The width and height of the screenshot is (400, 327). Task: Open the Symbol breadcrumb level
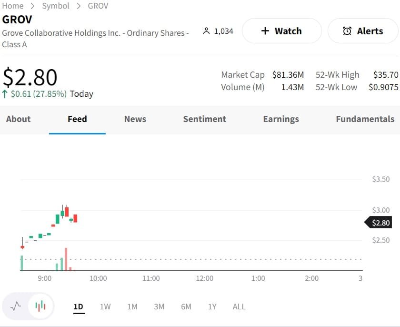56,6
